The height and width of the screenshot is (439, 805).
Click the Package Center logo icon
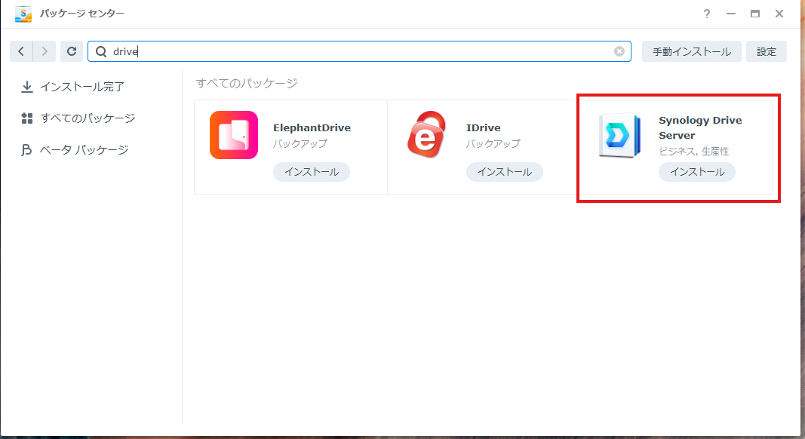click(x=23, y=14)
